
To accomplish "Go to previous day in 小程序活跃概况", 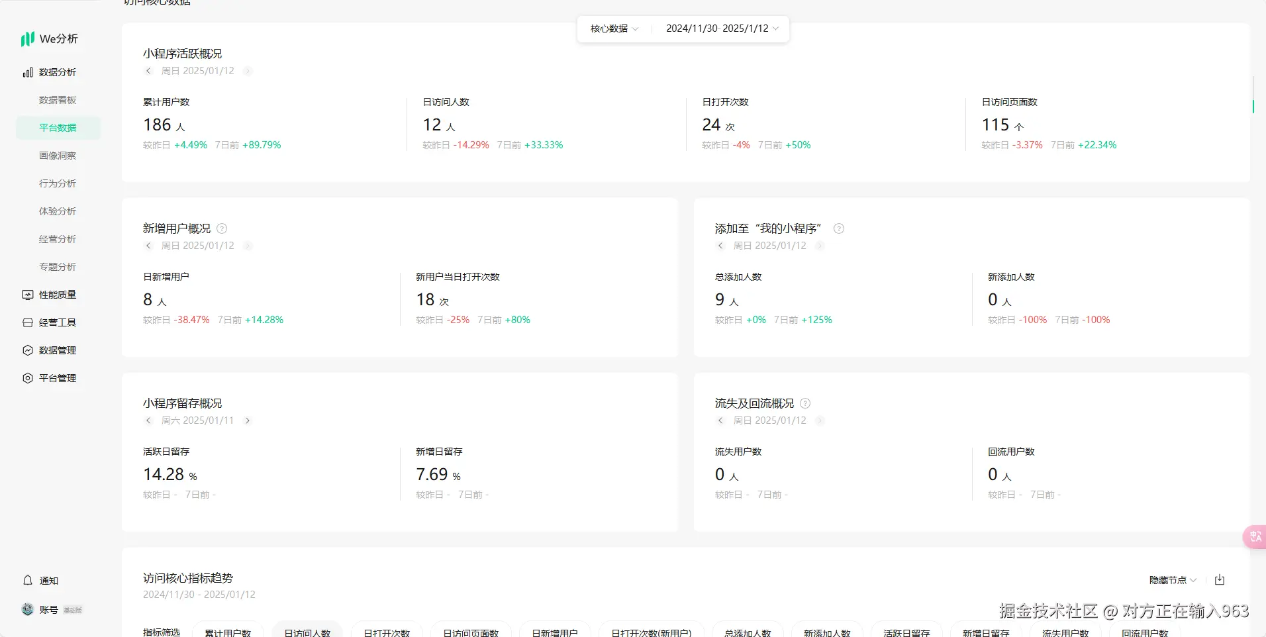I will click(x=148, y=71).
